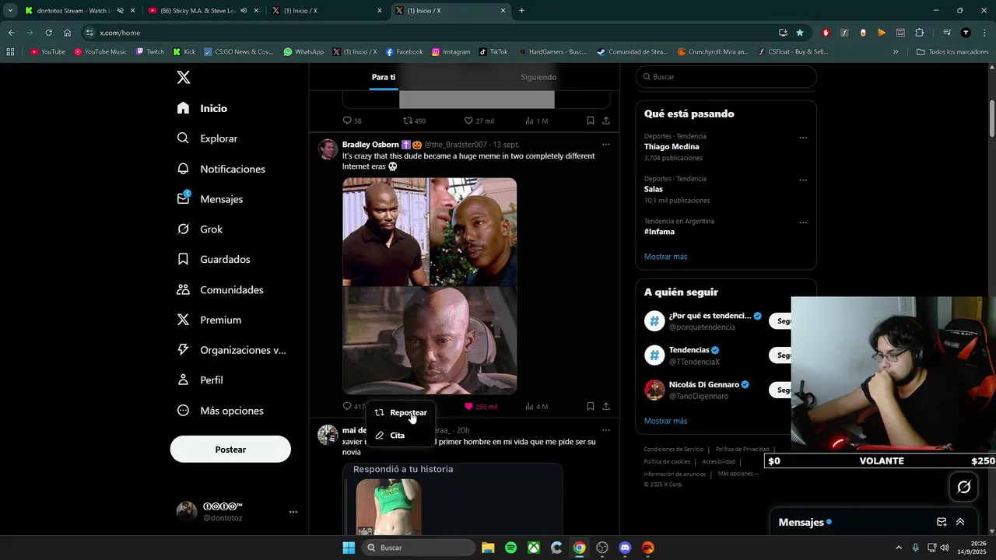Open Explorar from the sidebar
Image resolution: width=996 pixels, height=560 pixels.
(x=208, y=138)
